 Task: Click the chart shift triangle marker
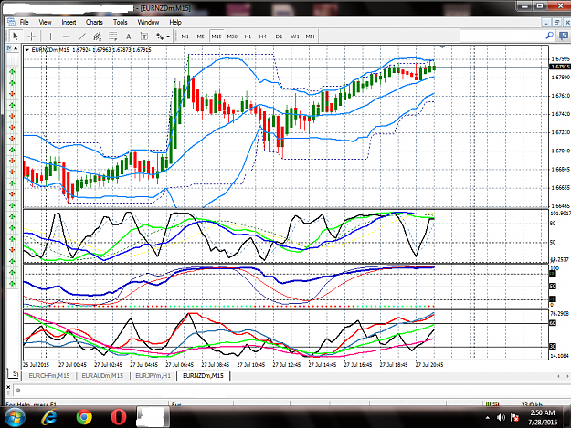(x=442, y=47)
